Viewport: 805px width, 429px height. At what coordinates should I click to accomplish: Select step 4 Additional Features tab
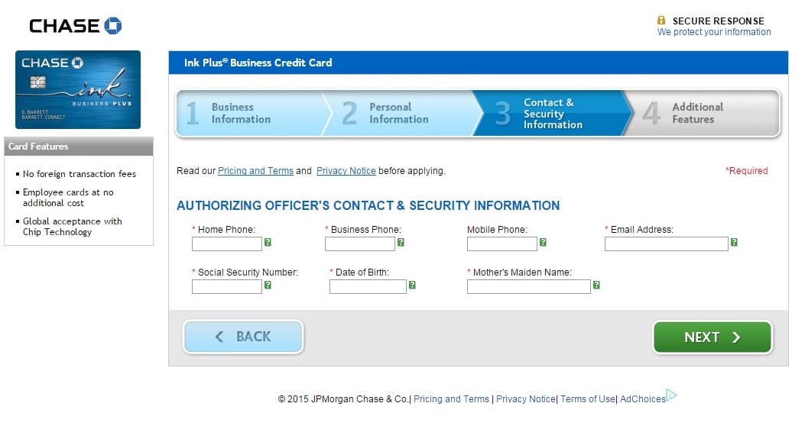(703, 113)
